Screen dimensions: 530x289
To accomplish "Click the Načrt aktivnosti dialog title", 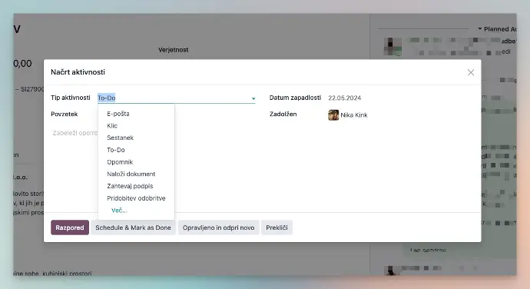I will point(78,72).
